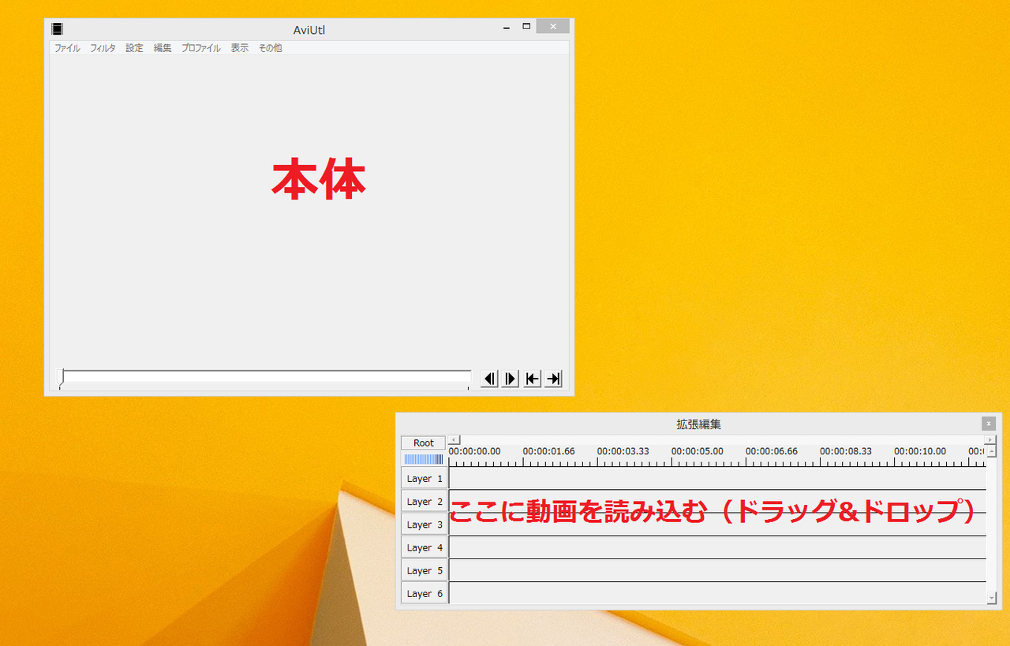Click the Root scene button
This screenshot has height=646, width=1010.
click(424, 443)
